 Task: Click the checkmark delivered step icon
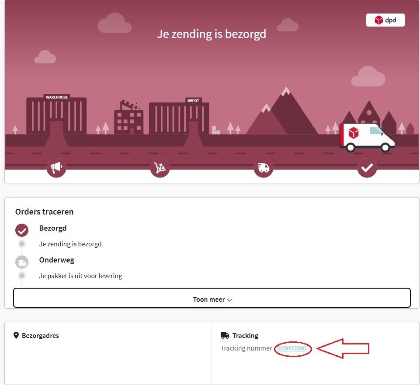(x=367, y=167)
